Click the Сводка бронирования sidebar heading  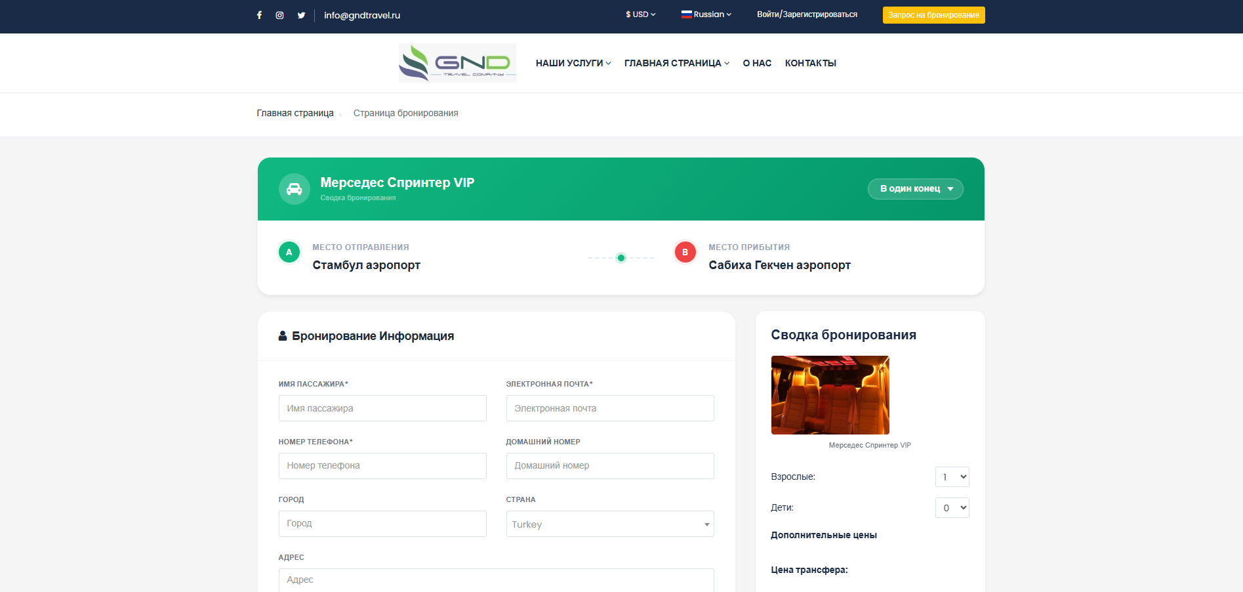pyautogui.click(x=844, y=335)
